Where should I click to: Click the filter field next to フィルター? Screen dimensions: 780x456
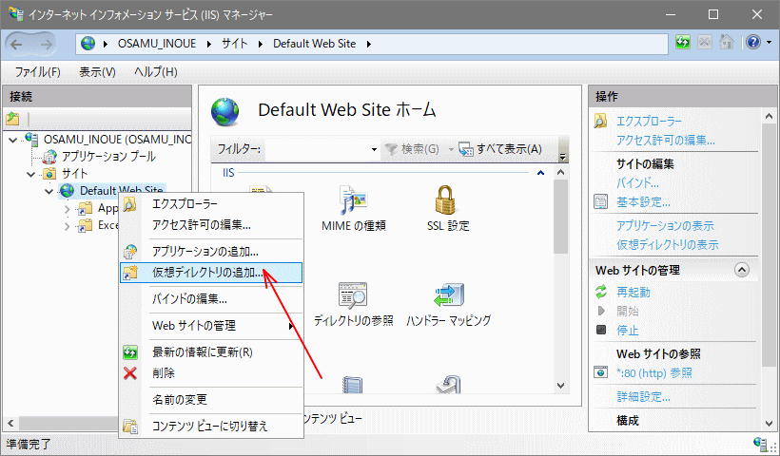click(x=317, y=149)
